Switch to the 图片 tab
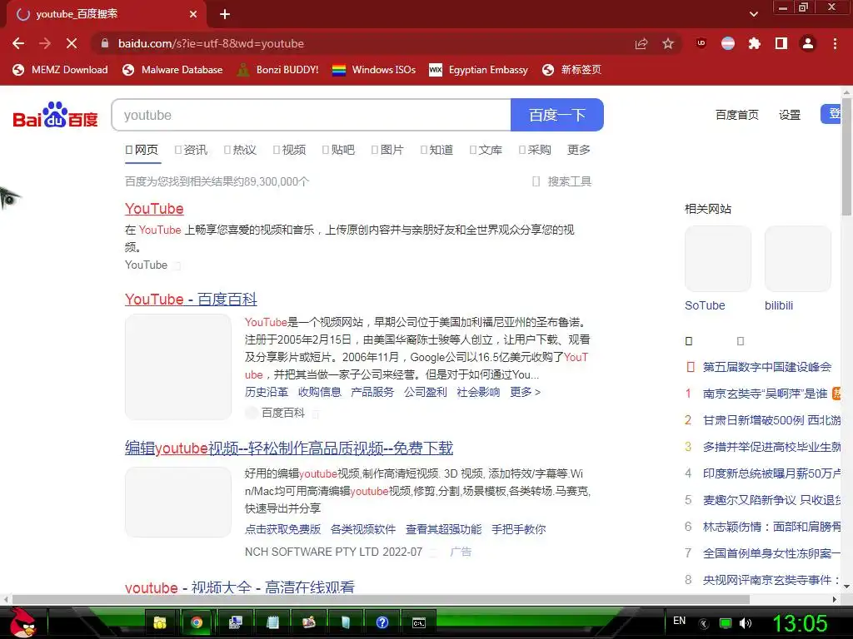The image size is (853, 639). point(388,150)
